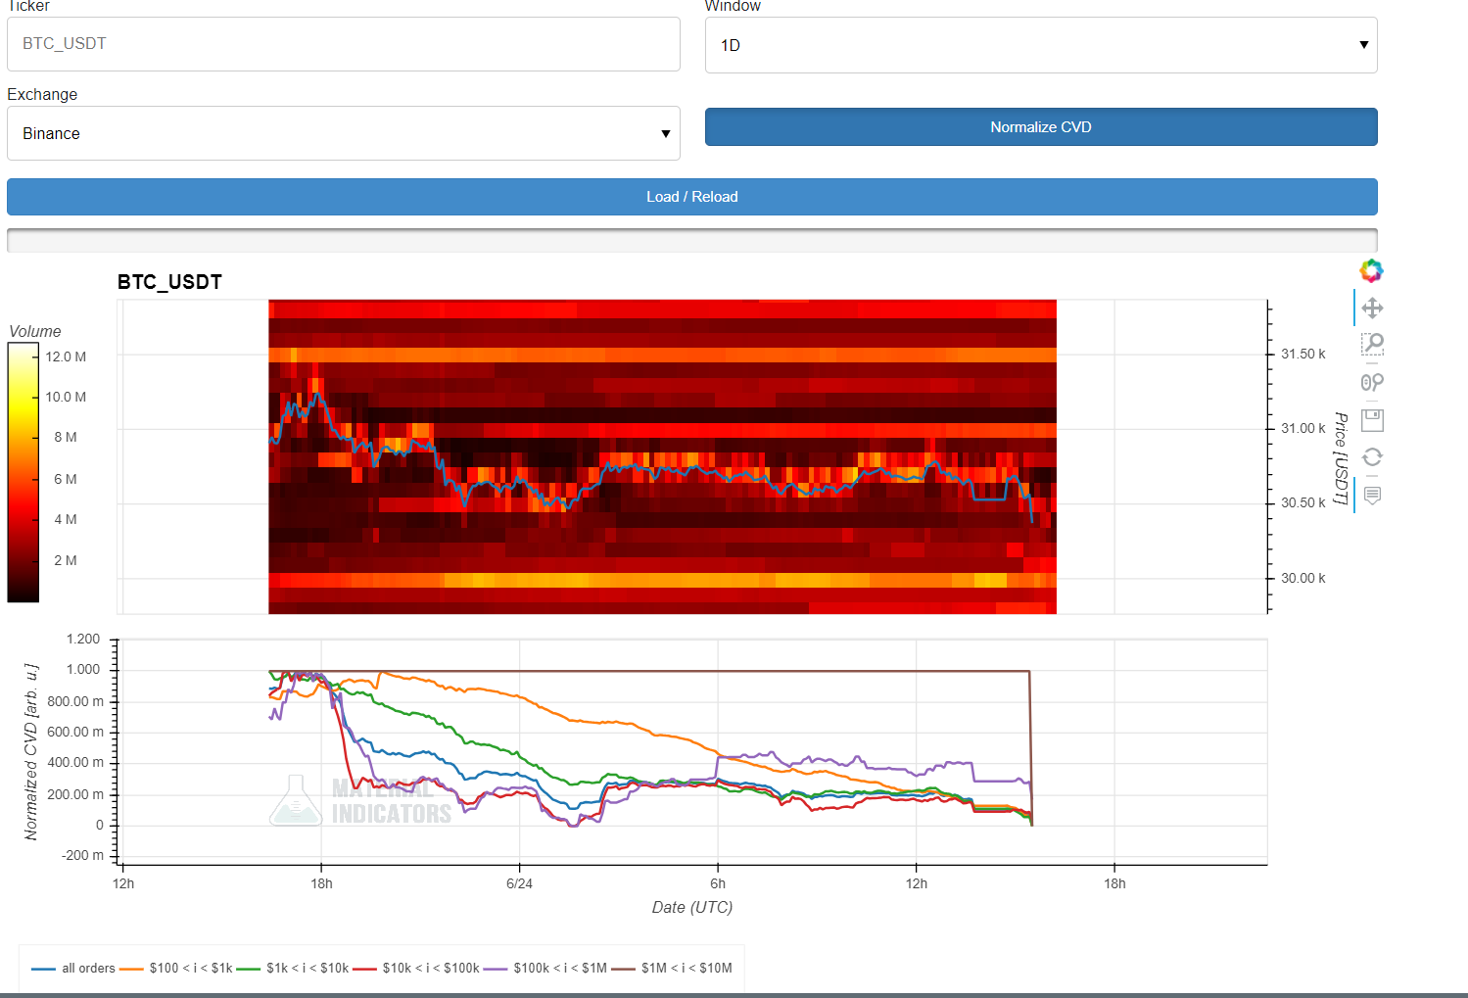This screenshot has width=1468, height=998.
Task: Toggle the '$100k < i < $1M' legend entry
Action: (546, 969)
